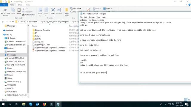Image resolution: width=191 pixels, height=107 pixels.
Task: Open Notepad File menu
Action: click(81, 17)
